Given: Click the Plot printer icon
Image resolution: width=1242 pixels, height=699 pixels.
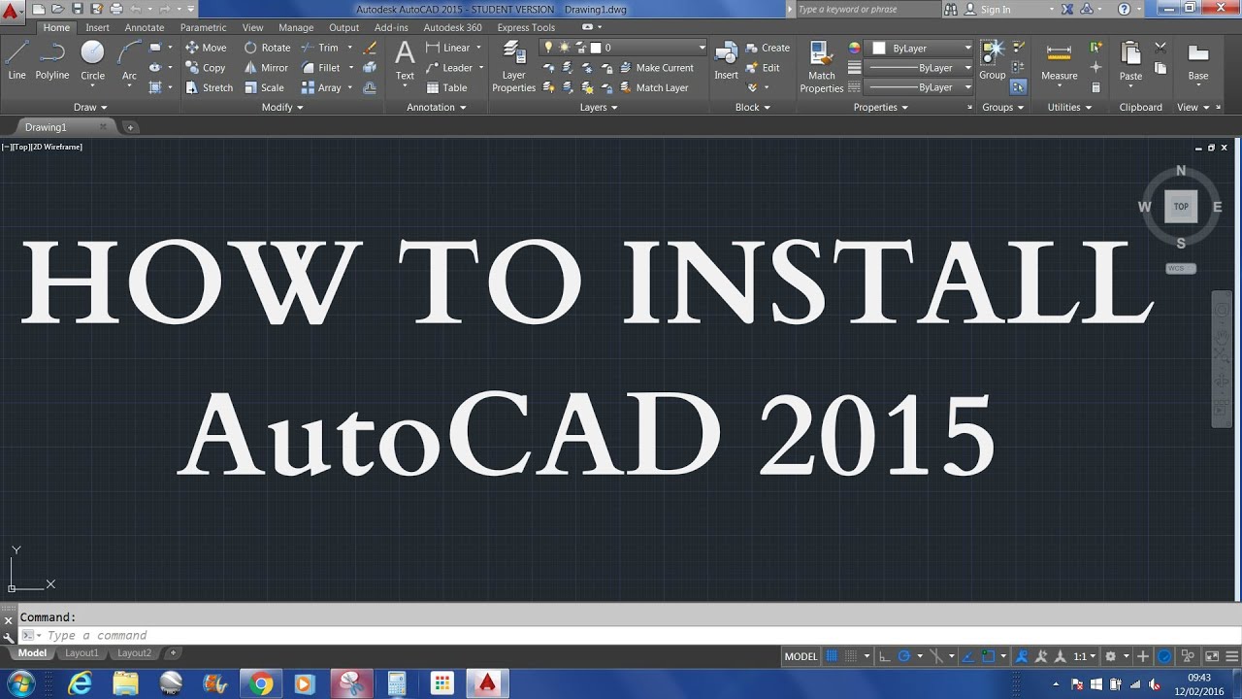Looking at the screenshot, I should 115,9.
